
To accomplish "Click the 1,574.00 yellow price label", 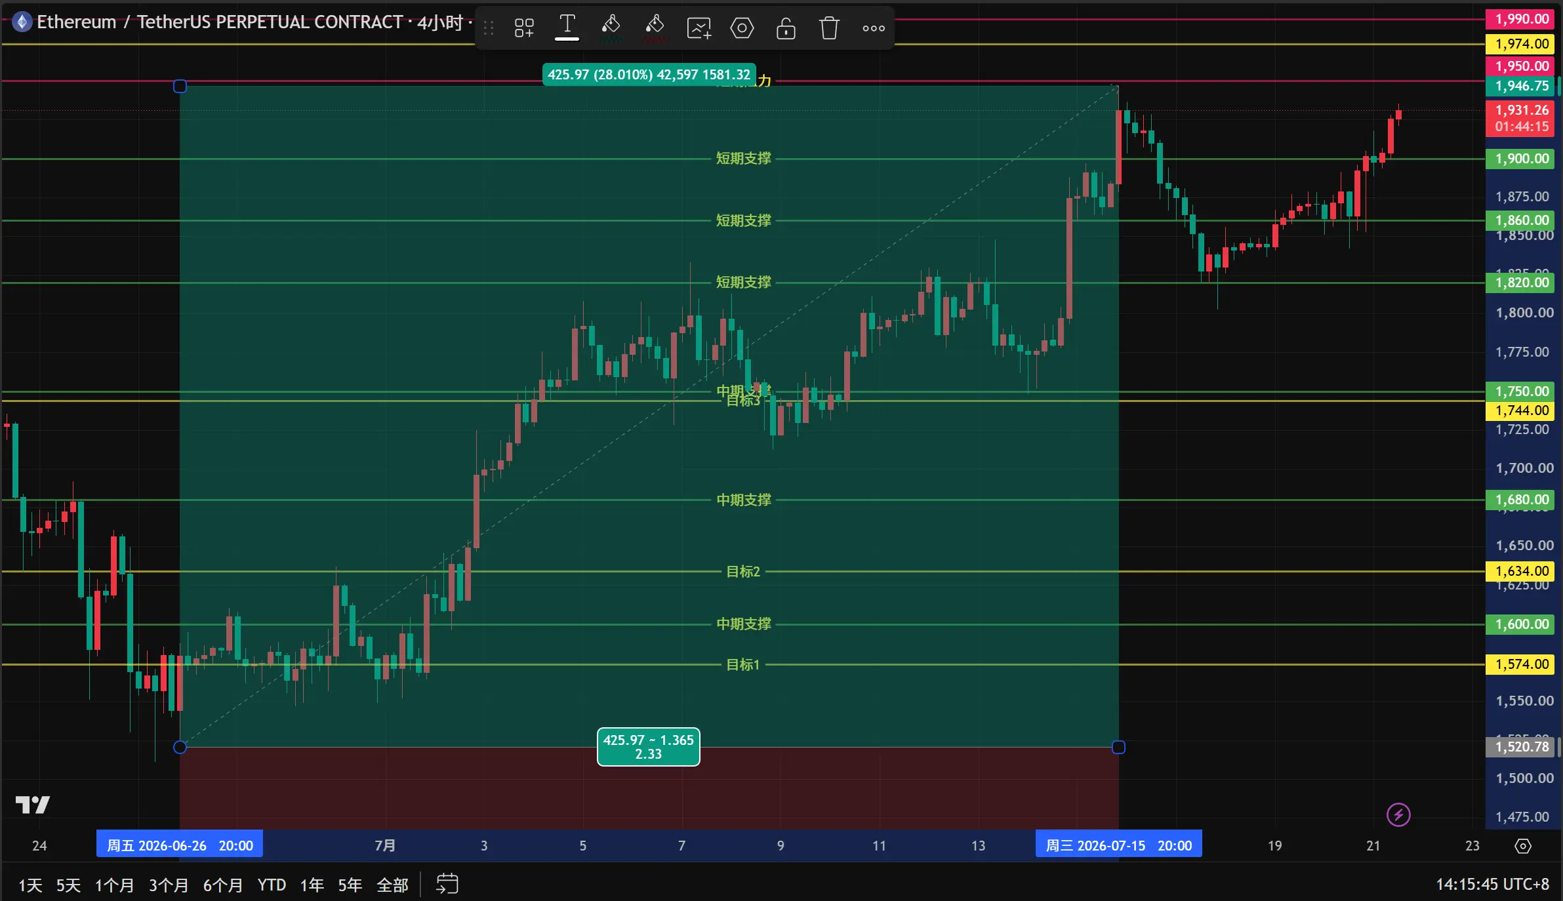I will (1521, 664).
